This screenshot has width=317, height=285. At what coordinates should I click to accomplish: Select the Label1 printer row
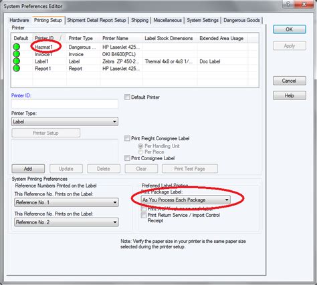point(135,61)
